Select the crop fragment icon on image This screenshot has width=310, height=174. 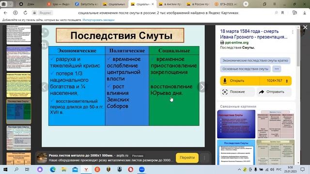(x=44, y=44)
